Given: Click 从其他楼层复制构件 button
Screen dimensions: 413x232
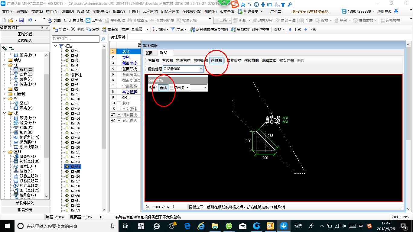Looking at the screenshot, I should click(209, 29).
